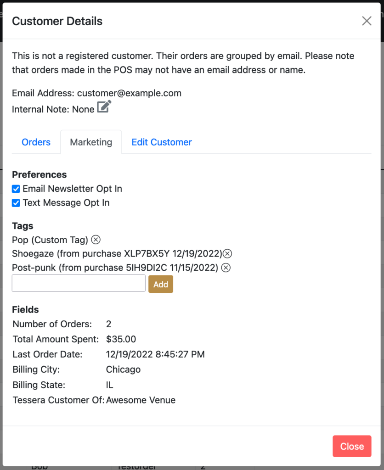384x470 pixels.
Task: Click the customer@example.com email address
Action: coord(129,93)
